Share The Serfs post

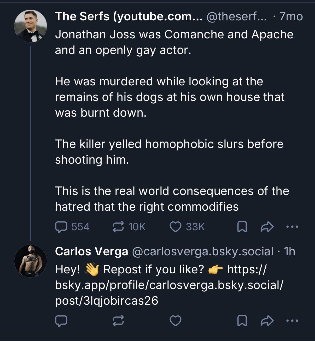tap(267, 227)
